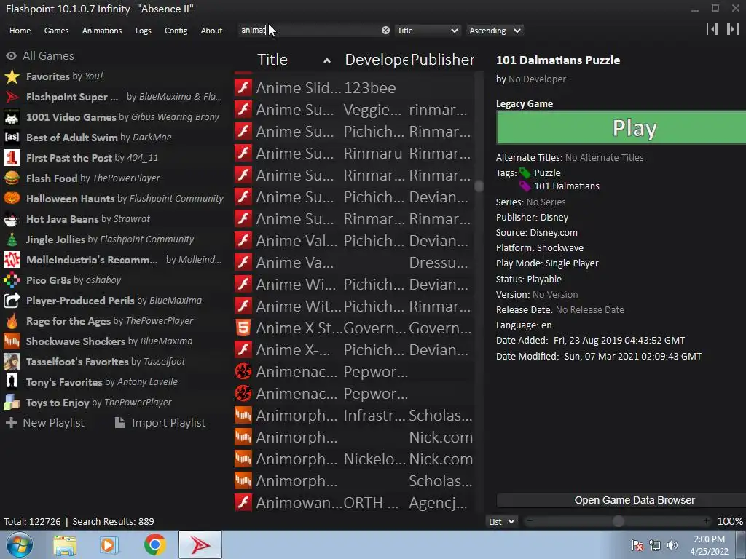
Task: Adjust the zoom scale slider handle
Action: pyautogui.click(x=618, y=521)
